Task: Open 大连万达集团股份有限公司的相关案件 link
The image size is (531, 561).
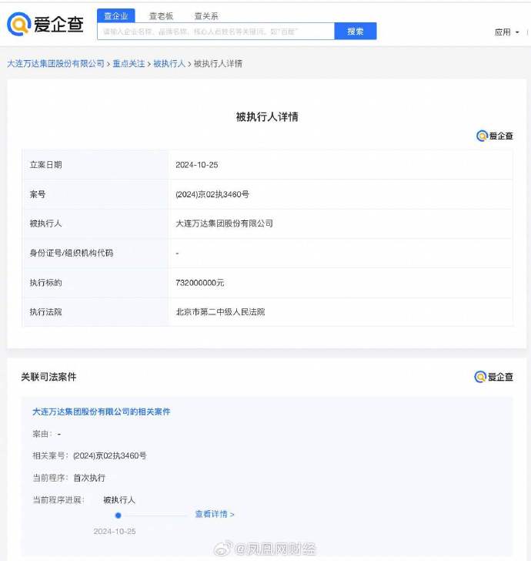Action: (x=101, y=412)
